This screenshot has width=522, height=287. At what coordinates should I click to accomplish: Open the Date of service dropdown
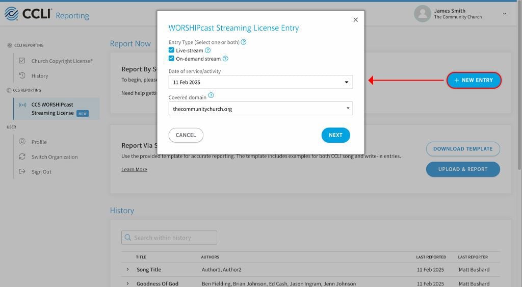pyautogui.click(x=260, y=82)
